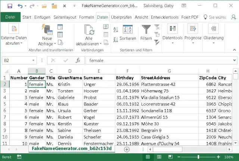239x161 pixels.
Task: Open the Datei file menu
Action: pyautogui.click(x=10, y=17)
